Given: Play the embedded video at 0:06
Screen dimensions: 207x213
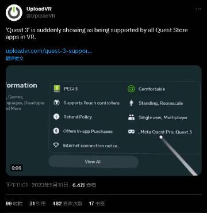Looking at the screenshot, I should pyautogui.click(x=103, y=120).
